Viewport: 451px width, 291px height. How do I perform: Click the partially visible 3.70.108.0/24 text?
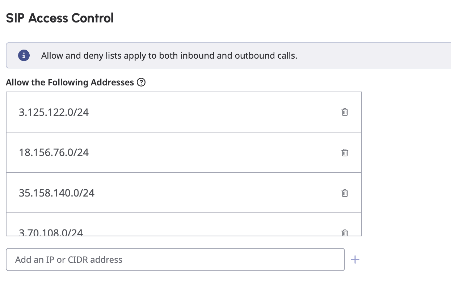tap(51, 233)
